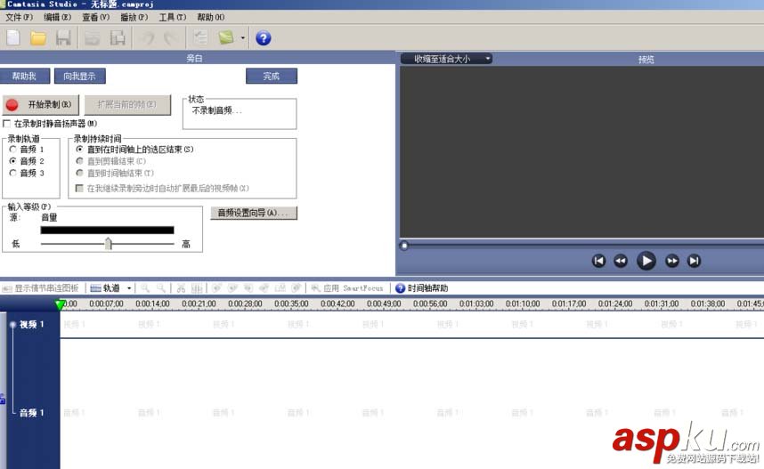This screenshot has height=469, width=764.
Task: Enable 在录制时静音扬声器 checkbox
Action: pyautogui.click(x=7, y=124)
